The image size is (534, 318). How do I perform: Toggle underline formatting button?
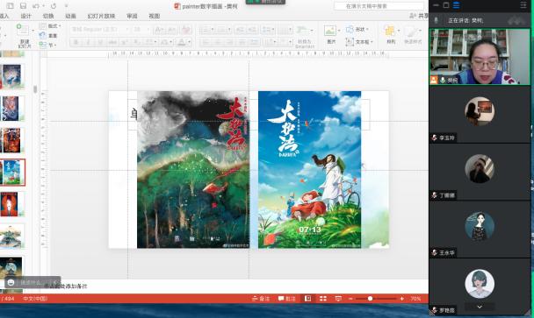100,42
